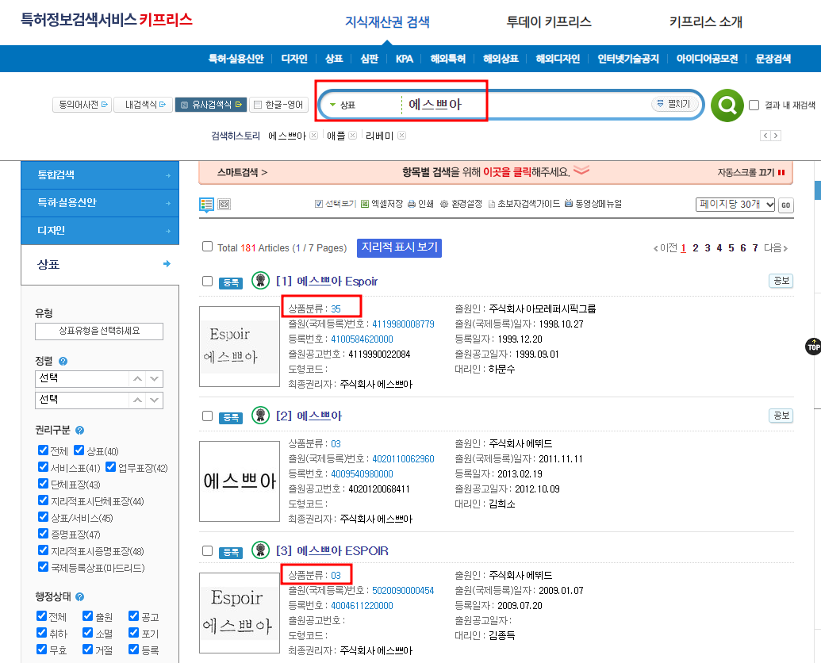This screenshot has height=663, width=821.
Task: Uncheck 서비스표(41) checkbox
Action: (x=43, y=467)
